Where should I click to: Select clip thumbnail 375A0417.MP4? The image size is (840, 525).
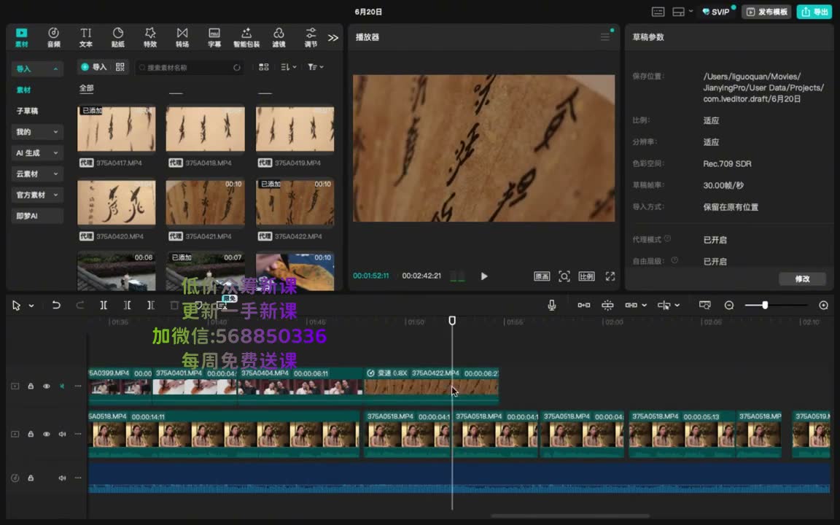(116, 128)
